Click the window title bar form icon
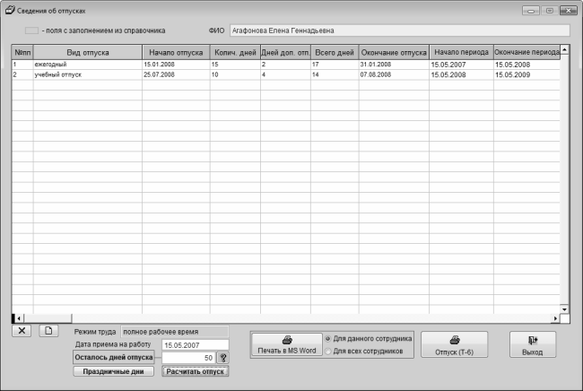The height and width of the screenshot is (391, 583). [10, 8]
